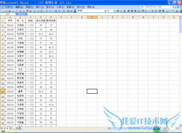This screenshot has width=182, height=133.
Task: Select the 一年级 sheet tab
Action: click(x=17, y=128)
